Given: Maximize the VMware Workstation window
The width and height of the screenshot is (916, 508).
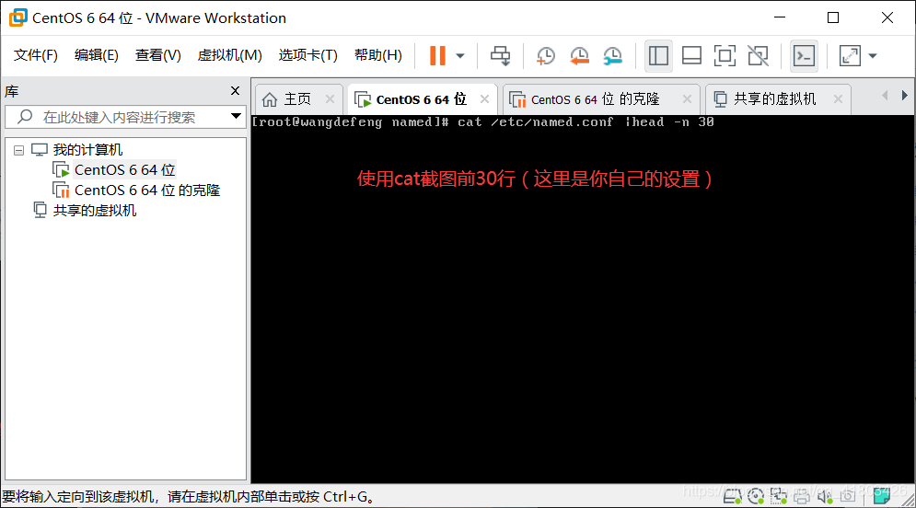Looking at the screenshot, I should point(834,17).
